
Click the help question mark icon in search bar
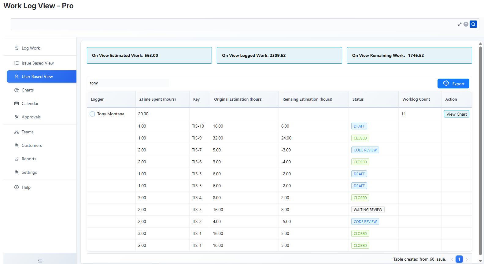click(x=466, y=24)
